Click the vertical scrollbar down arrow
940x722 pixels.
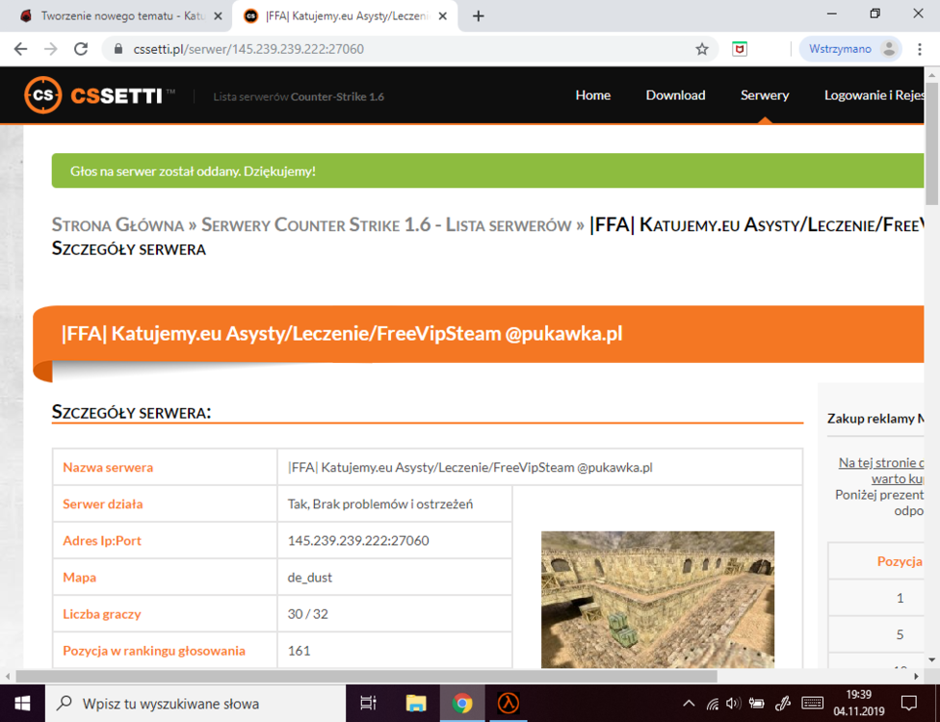[x=931, y=659]
